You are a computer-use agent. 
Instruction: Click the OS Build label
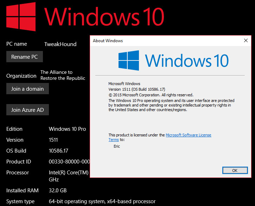[x=16, y=151]
